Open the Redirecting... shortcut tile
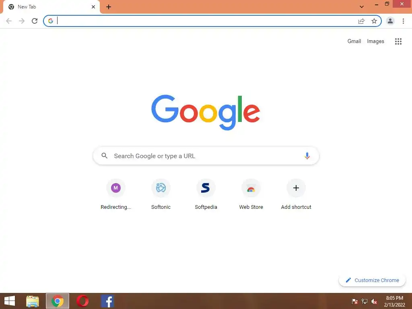 [x=116, y=194]
